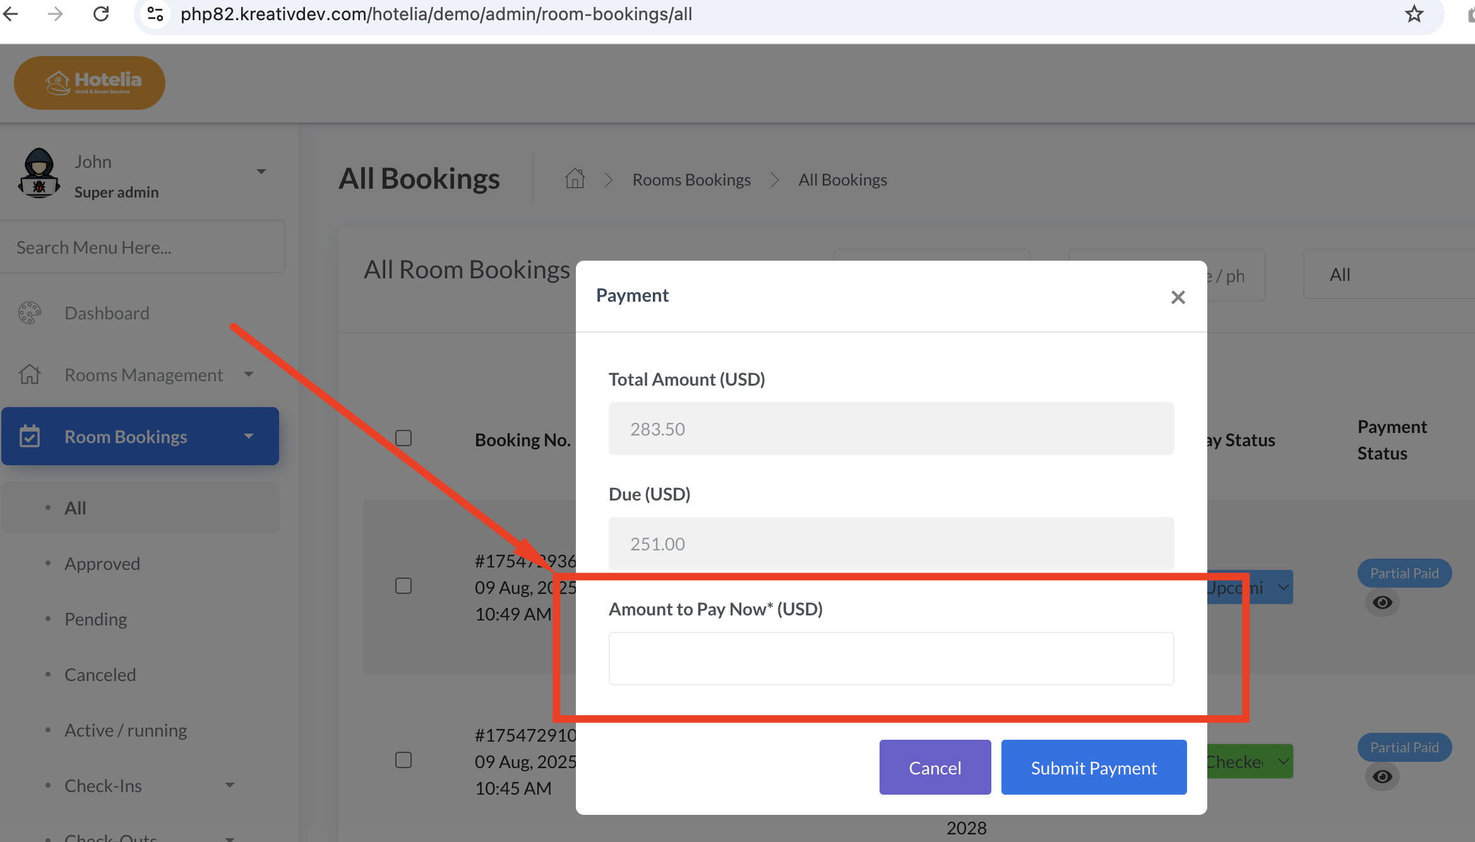Image resolution: width=1475 pixels, height=842 pixels.
Task: Expand the John user profile dropdown arrow
Action: (261, 172)
